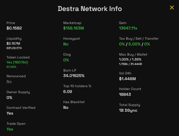Screen dimensions: 179x136
Task: Select the 5.00% sell tax value
Action: point(134,44)
